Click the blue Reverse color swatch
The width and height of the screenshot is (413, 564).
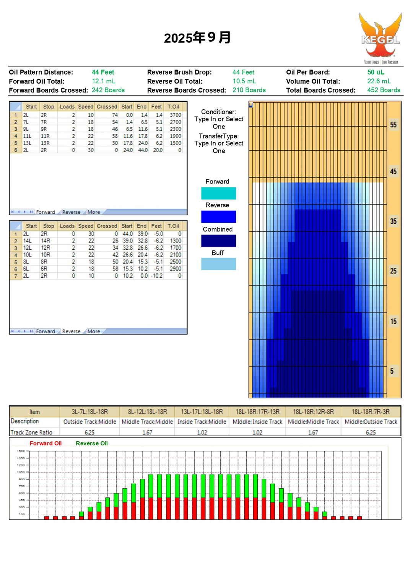pyautogui.click(x=218, y=217)
